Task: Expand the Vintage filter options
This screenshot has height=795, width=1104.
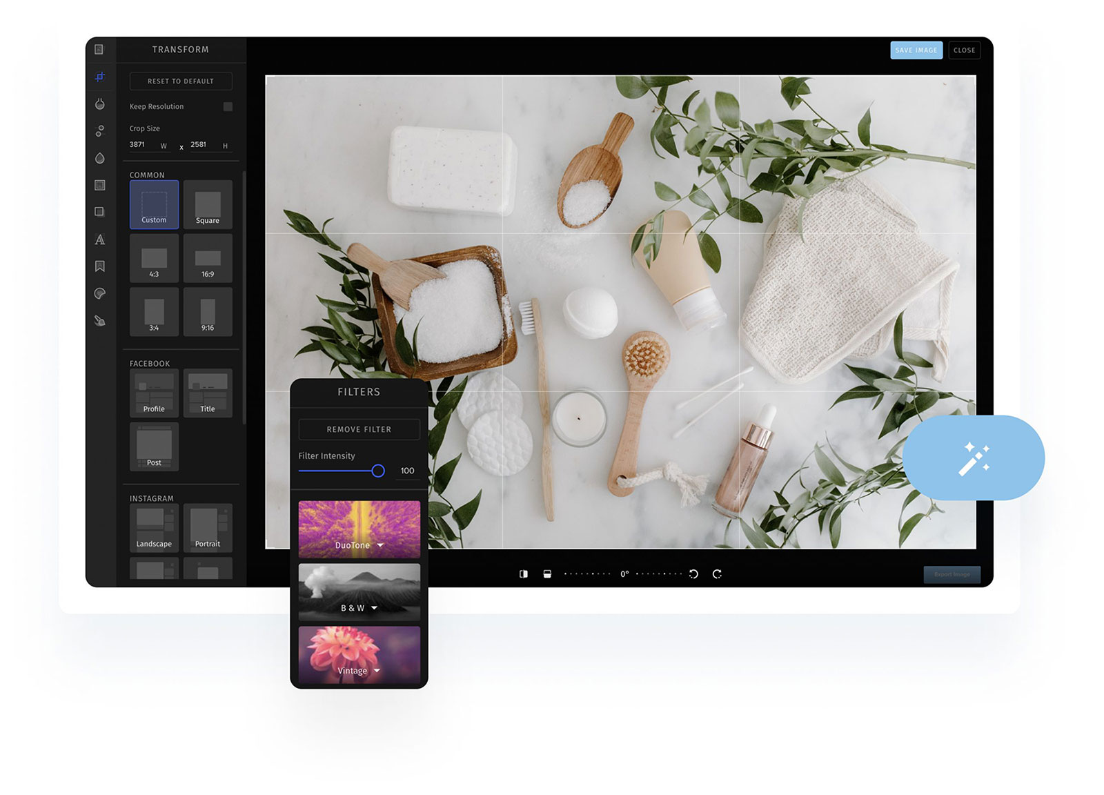Action: (377, 670)
